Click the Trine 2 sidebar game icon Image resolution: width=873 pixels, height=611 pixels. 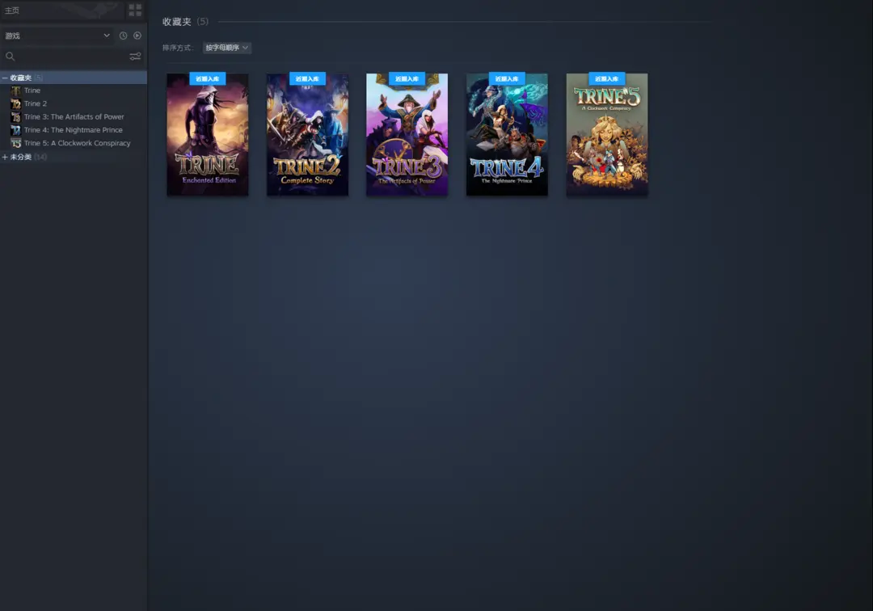(x=15, y=103)
